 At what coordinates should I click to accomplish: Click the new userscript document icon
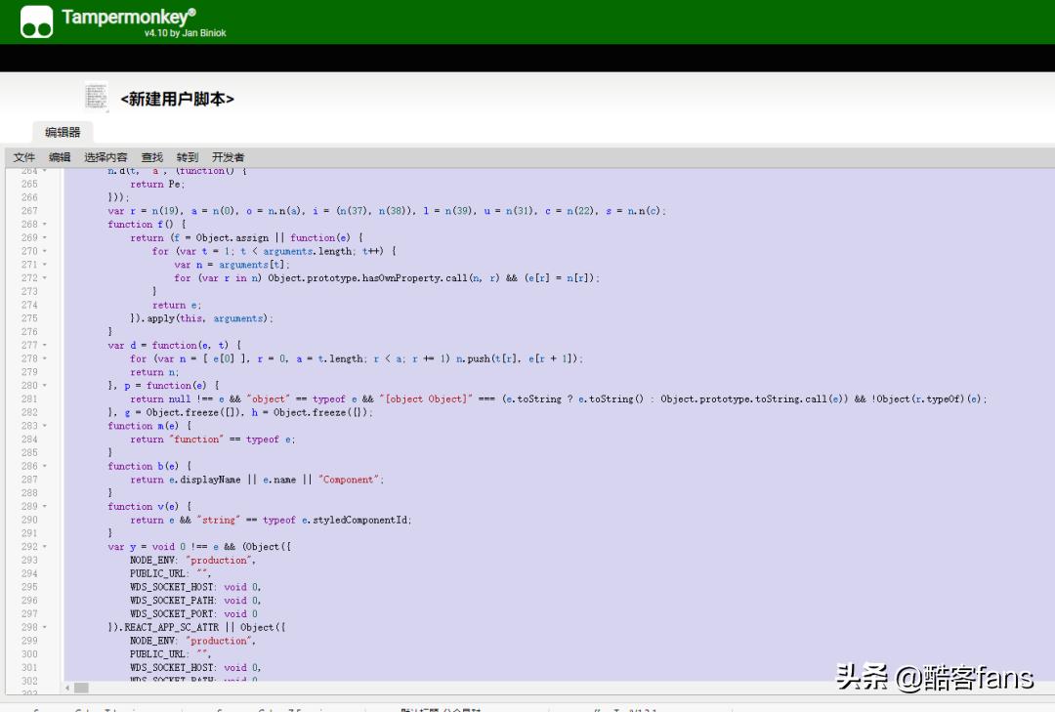[x=96, y=97]
